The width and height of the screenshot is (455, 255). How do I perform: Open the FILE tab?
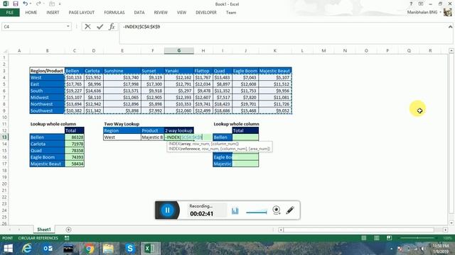click(9, 13)
